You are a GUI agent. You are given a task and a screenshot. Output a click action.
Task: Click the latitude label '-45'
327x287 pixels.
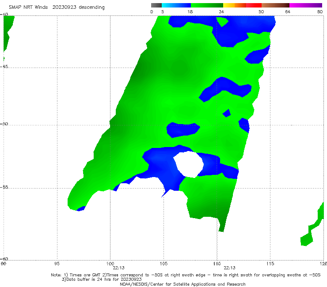pyautogui.click(x=4, y=67)
